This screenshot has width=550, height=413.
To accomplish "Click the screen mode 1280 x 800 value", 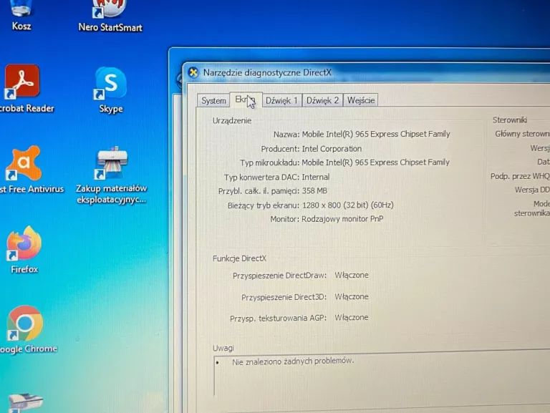I will coord(347,205).
